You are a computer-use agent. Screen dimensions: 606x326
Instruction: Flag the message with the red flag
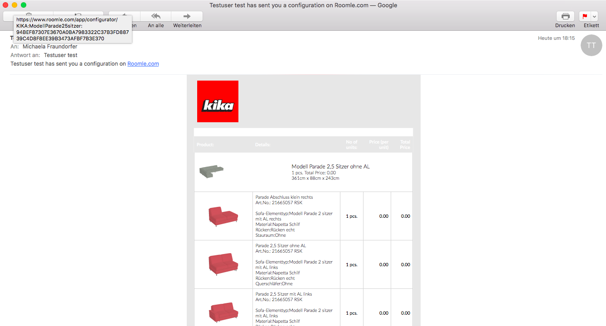point(584,16)
